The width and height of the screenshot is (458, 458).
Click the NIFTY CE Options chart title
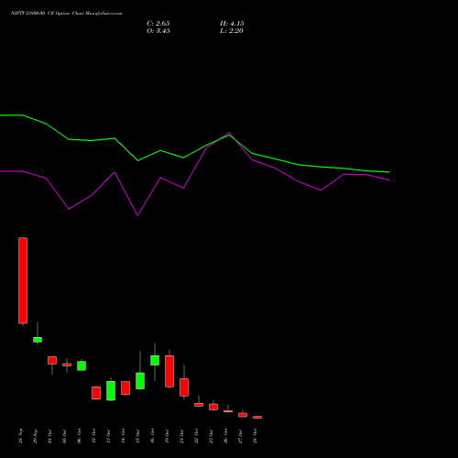pyautogui.click(x=67, y=14)
